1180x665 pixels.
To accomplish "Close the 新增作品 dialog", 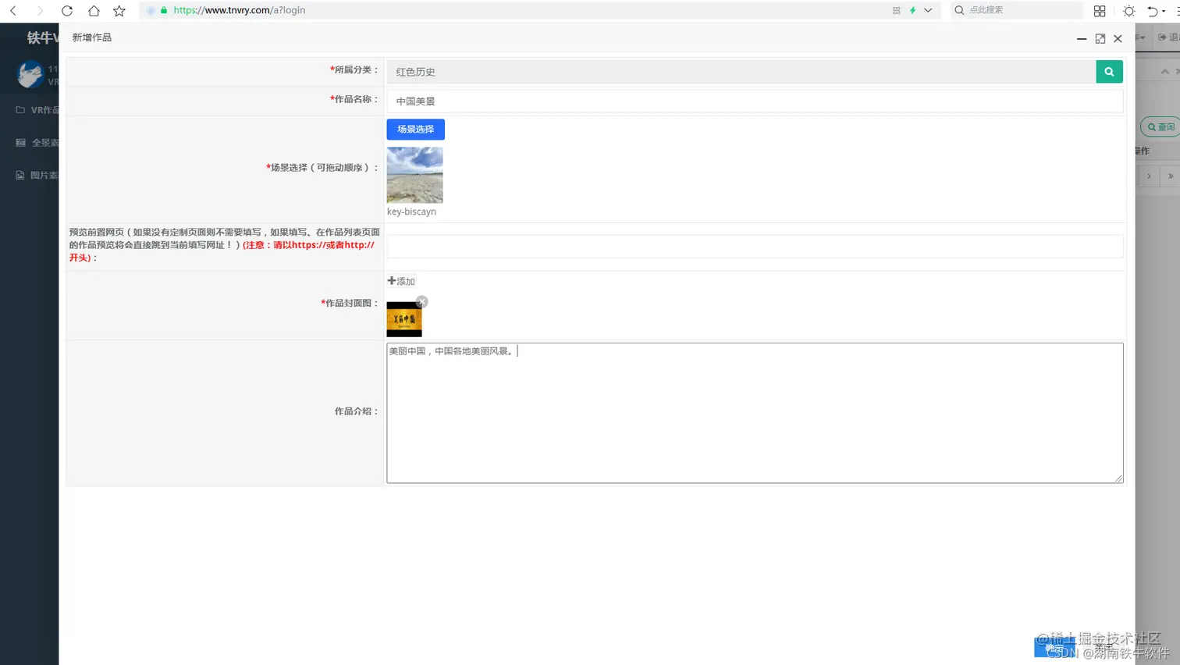I will tap(1118, 38).
